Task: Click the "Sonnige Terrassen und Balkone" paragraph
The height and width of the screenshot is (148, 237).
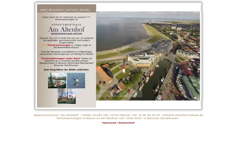Action: click(66, 53)
